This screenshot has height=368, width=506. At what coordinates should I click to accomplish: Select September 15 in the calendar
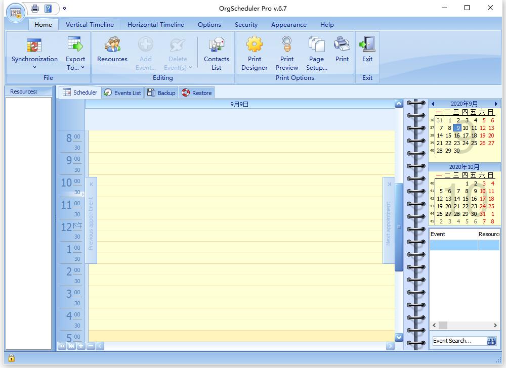[448, 135]
